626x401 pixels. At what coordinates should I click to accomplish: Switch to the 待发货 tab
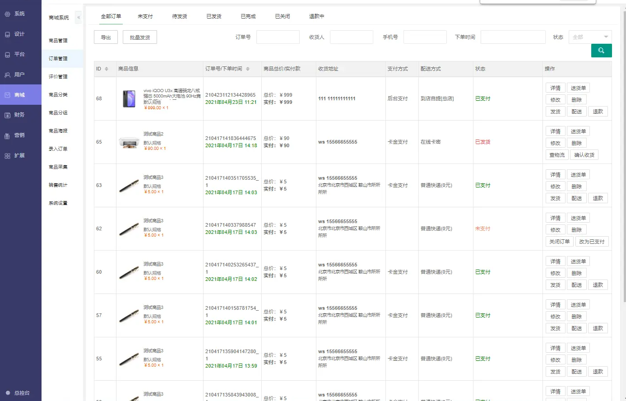point(180,16)
